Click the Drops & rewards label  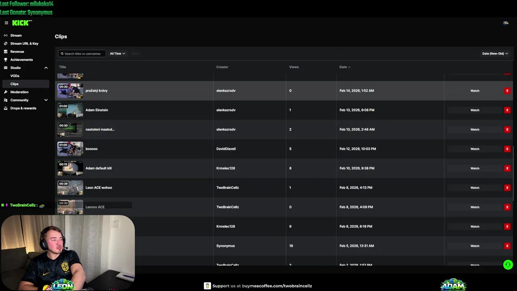(23, 108)
